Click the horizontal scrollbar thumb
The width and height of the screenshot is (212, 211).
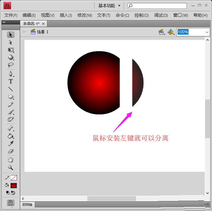click(x=111, y=198)
